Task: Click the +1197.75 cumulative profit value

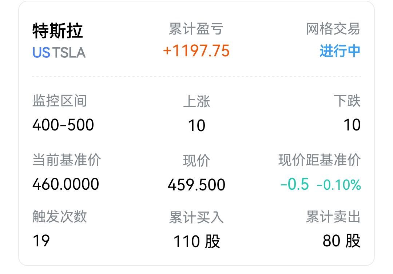Action: 196,51
